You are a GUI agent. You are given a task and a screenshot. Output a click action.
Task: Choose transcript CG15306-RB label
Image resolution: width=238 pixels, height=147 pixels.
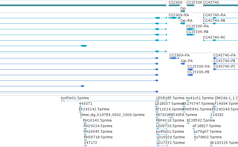[197, 32]
